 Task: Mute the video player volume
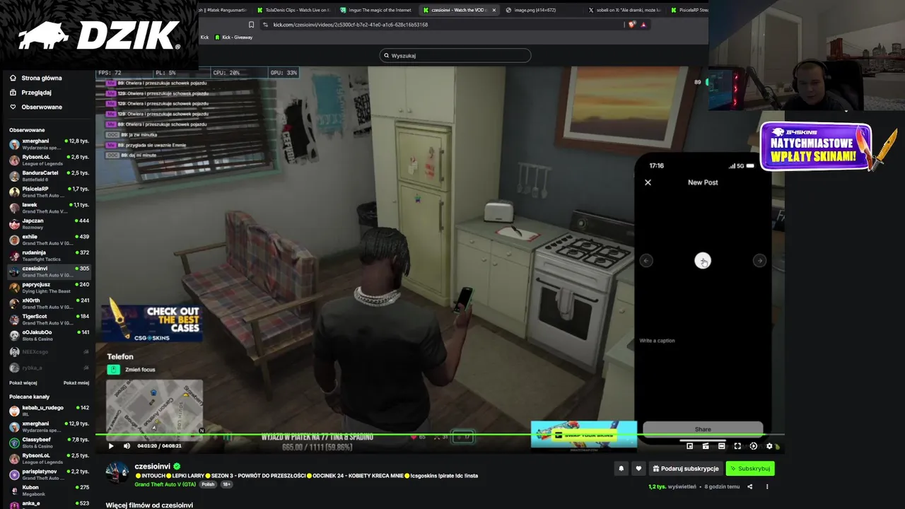127,446
